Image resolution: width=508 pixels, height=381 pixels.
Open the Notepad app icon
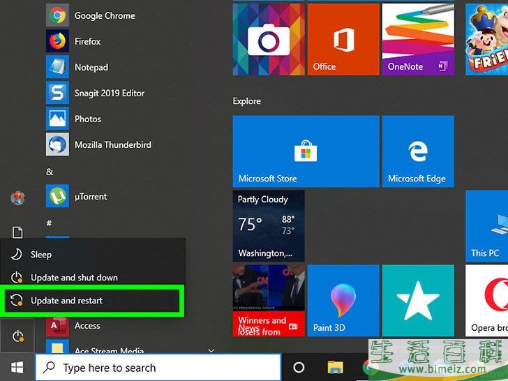pyautogui.click(x=57, y=67)
